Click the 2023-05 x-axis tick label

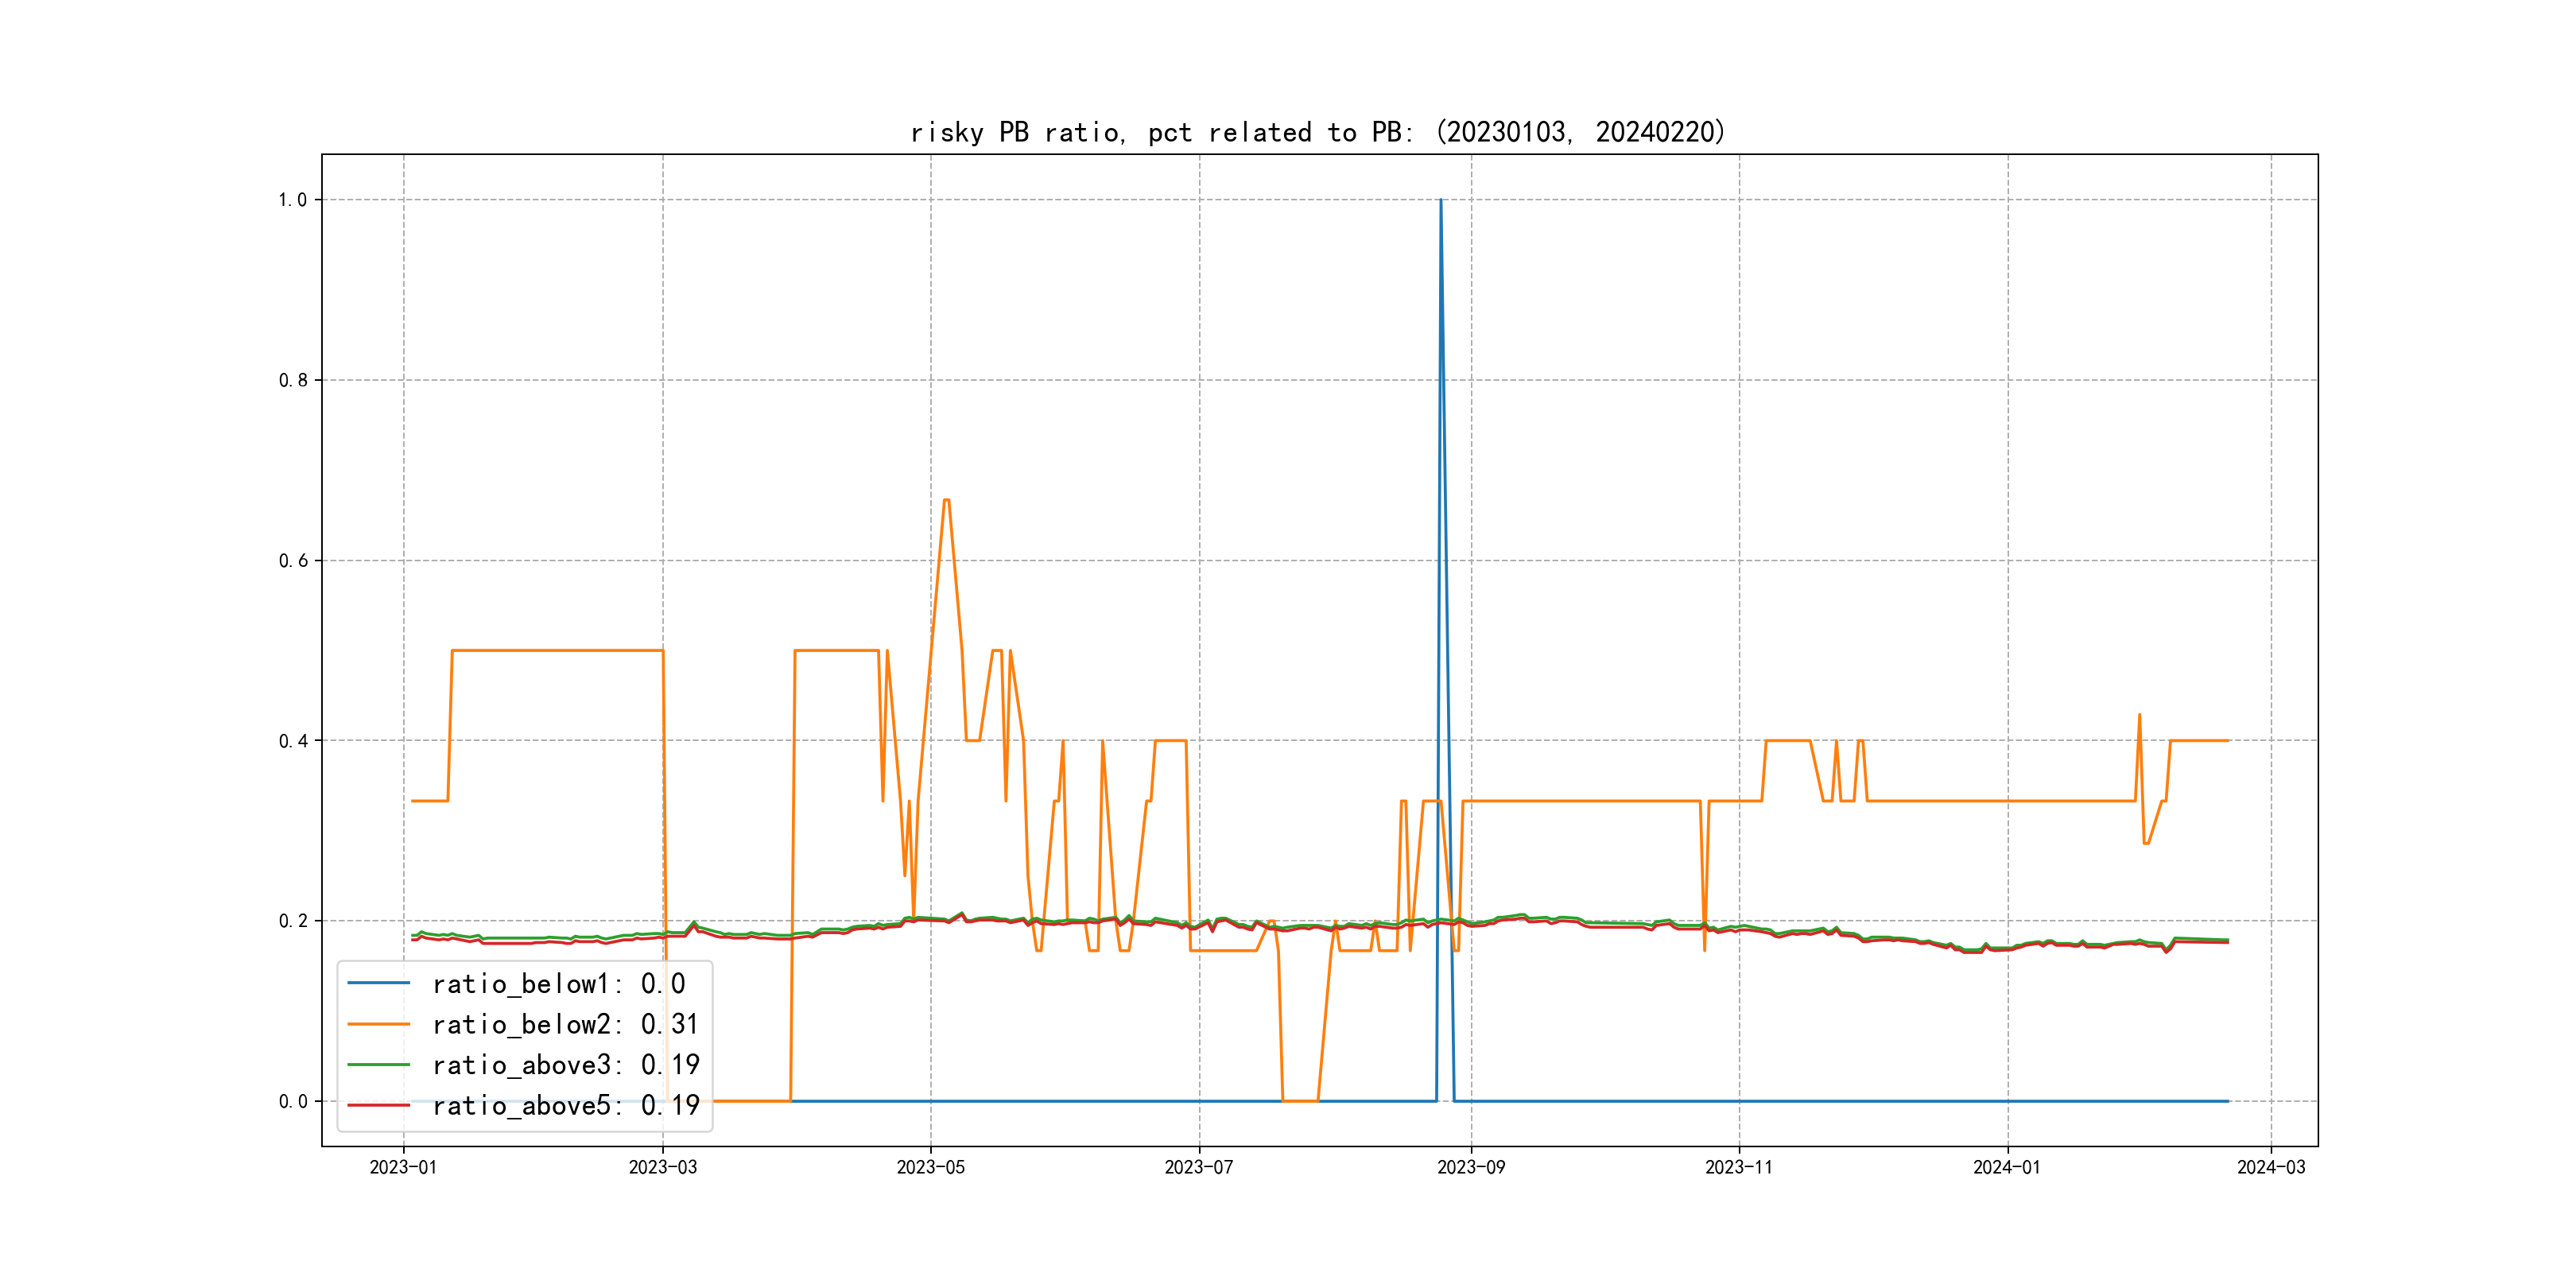(x=930, y=1167)
